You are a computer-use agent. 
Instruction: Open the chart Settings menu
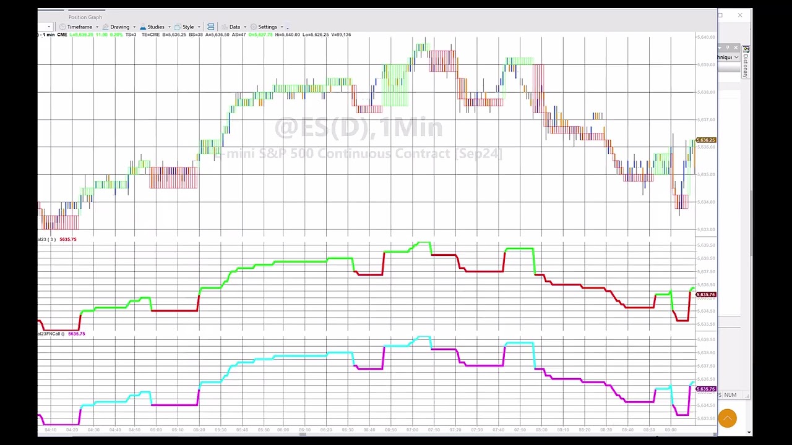coord(267,27)
